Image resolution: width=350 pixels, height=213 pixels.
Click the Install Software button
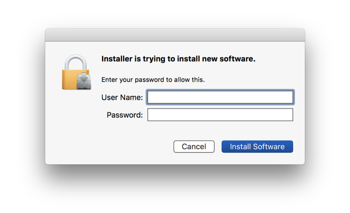pos(257,147)
